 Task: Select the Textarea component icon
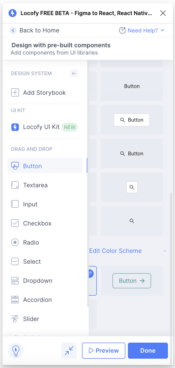pyautogui.click(x=15, y=185)
